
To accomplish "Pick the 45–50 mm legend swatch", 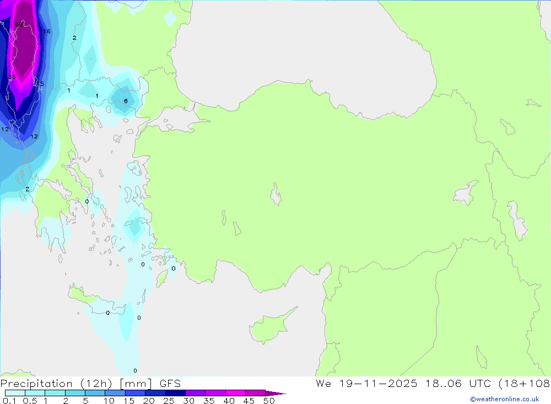I will 255,393.
